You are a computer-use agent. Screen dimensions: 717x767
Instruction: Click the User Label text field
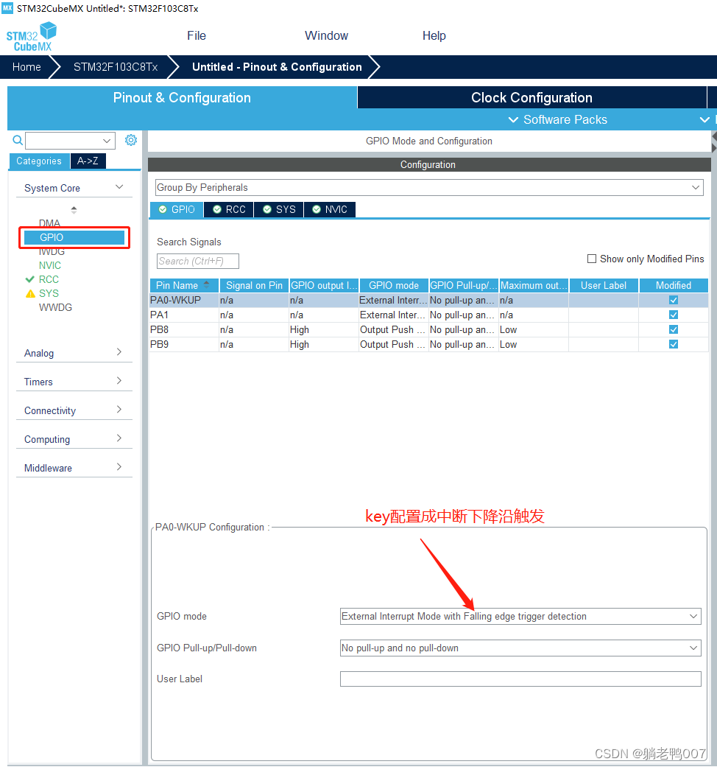(x=520, y=679)
